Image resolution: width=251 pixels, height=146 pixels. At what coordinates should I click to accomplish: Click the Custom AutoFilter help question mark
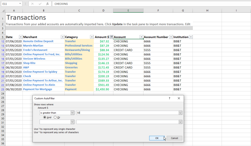pyautogui.click(x=169, y=98)
